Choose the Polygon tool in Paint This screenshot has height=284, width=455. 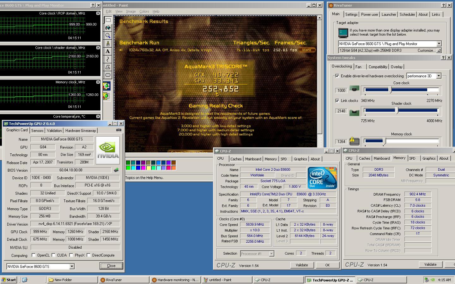click(x=108, y=67)
